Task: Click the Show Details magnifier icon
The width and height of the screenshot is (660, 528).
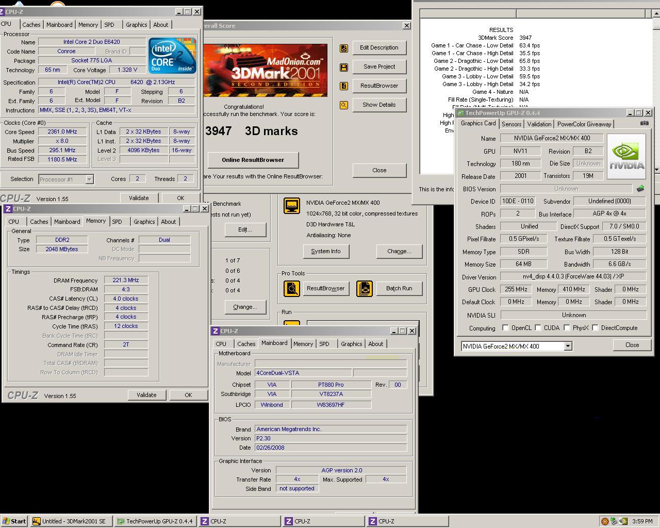Action: [x=344, y=105]
